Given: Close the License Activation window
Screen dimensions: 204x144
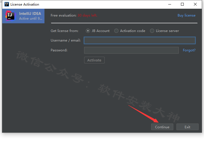Looking at the screenshot, I should tap(195, 4).
